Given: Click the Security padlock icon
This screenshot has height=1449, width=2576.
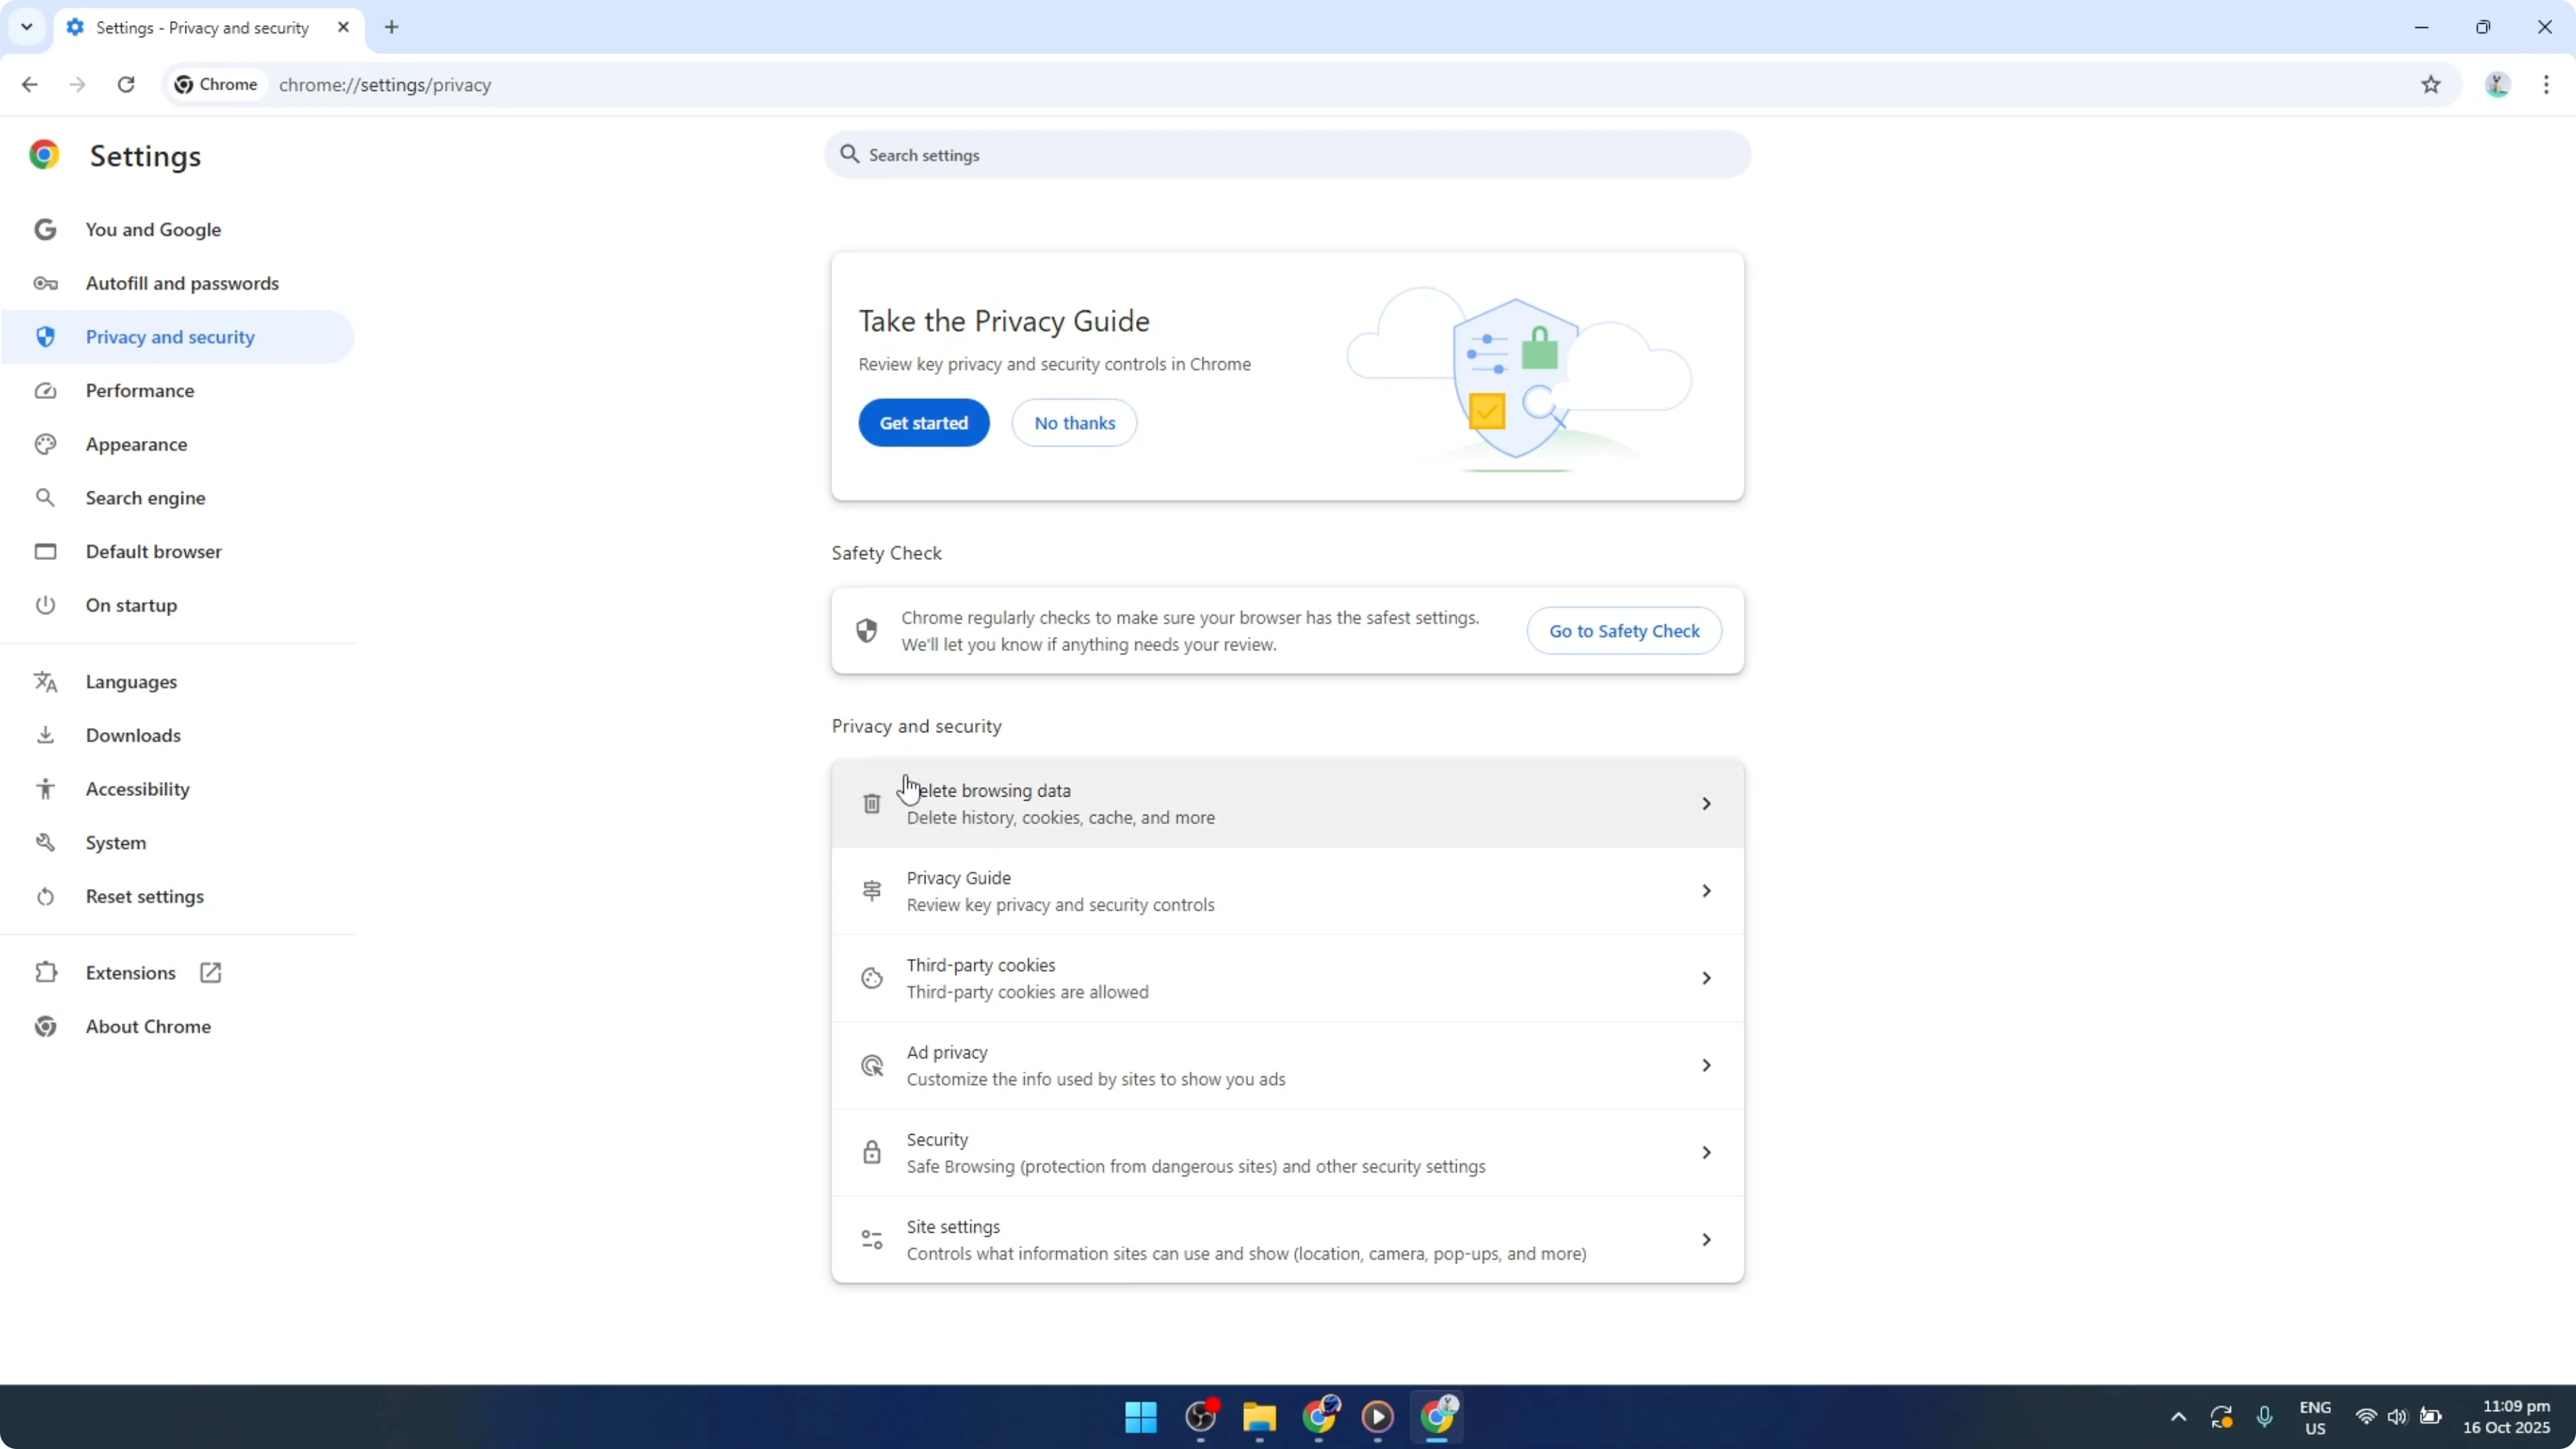Looking at the screenshot, I should click(871, 1151).
